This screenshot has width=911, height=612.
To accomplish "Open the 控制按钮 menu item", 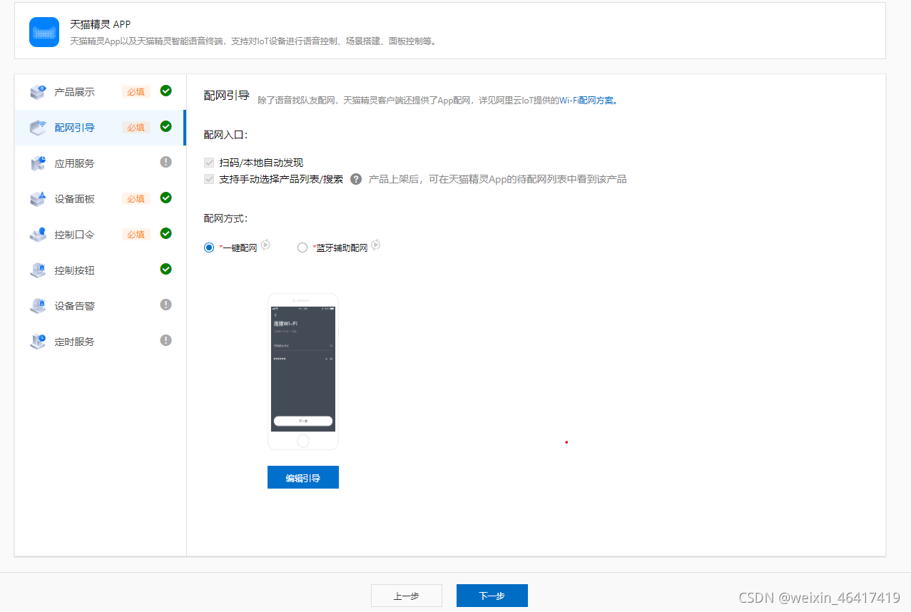I will 100,270.
